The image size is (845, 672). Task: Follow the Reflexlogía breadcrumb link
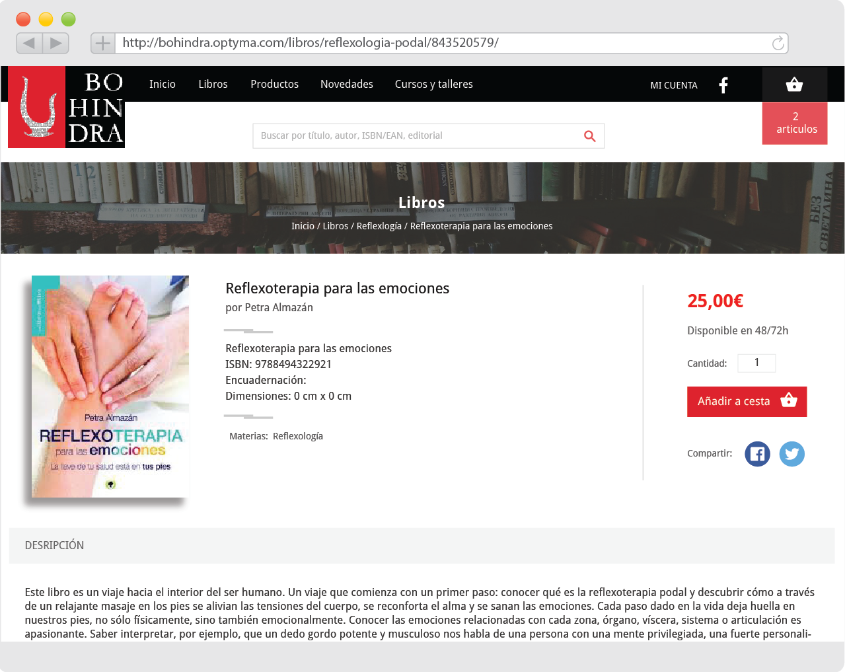(379, 226)
